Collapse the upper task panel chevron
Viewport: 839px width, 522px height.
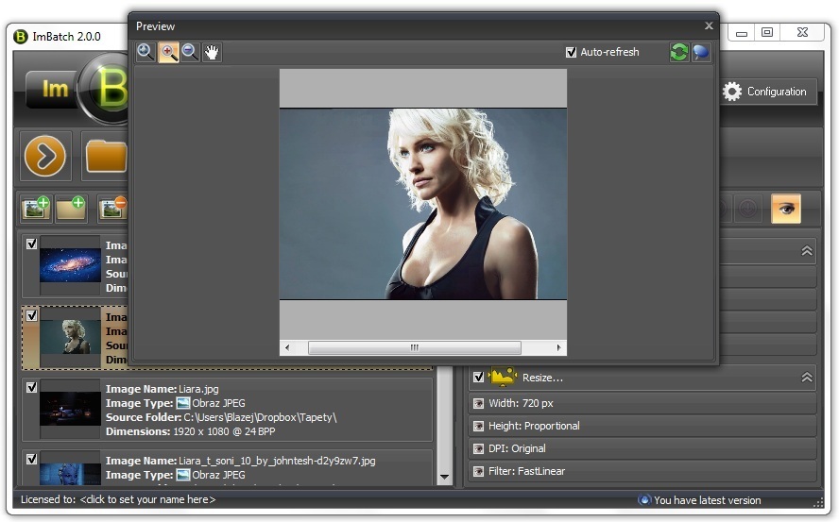coord(806,250)
